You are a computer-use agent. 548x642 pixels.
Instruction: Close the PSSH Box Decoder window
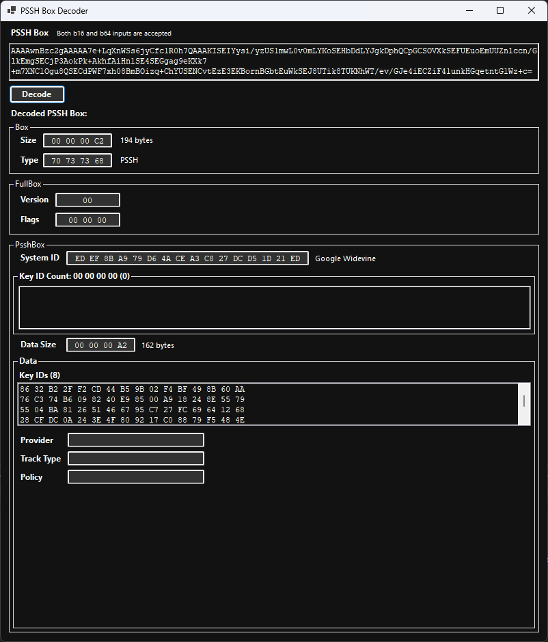pyautogui.click(x=532, y=10)
